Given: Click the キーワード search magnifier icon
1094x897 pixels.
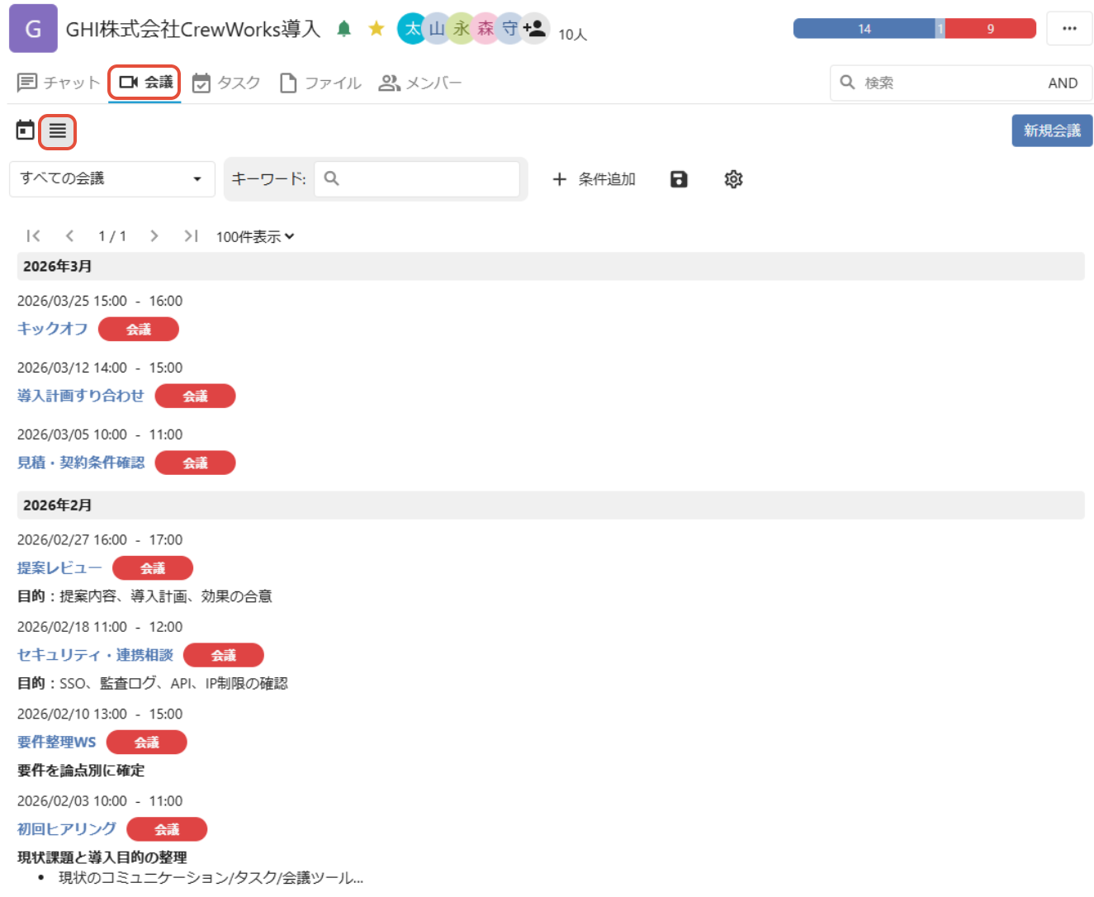Looking at the screenshot, I should [332, 178].
